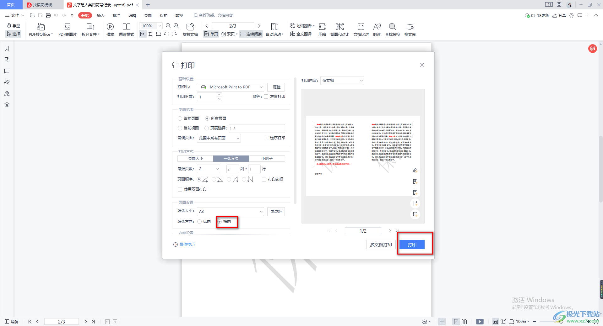Click the zoom in magnifier icon
This screenshot has height=326, width=603.
[176, 26]
